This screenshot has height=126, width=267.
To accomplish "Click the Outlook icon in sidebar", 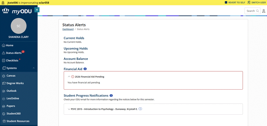I will 4,91.
